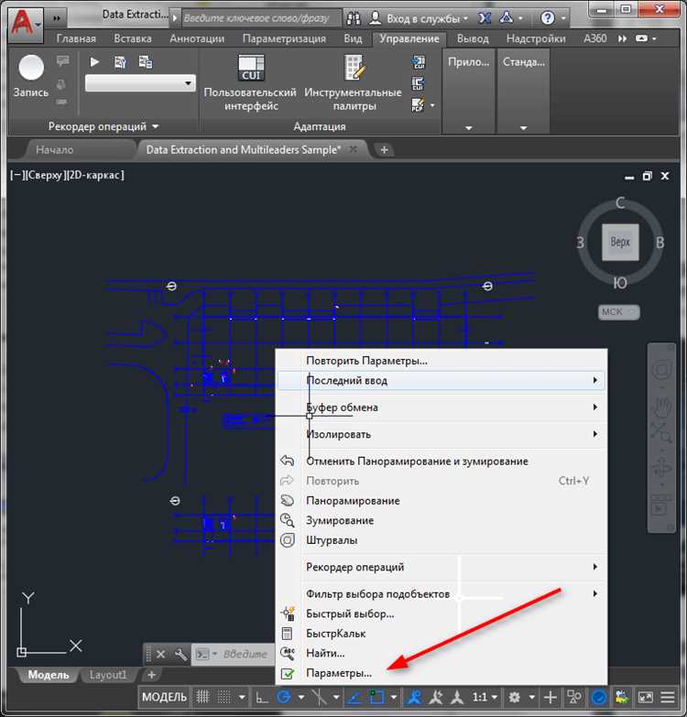Click the command line customize wrench icon

coord(180,655)
